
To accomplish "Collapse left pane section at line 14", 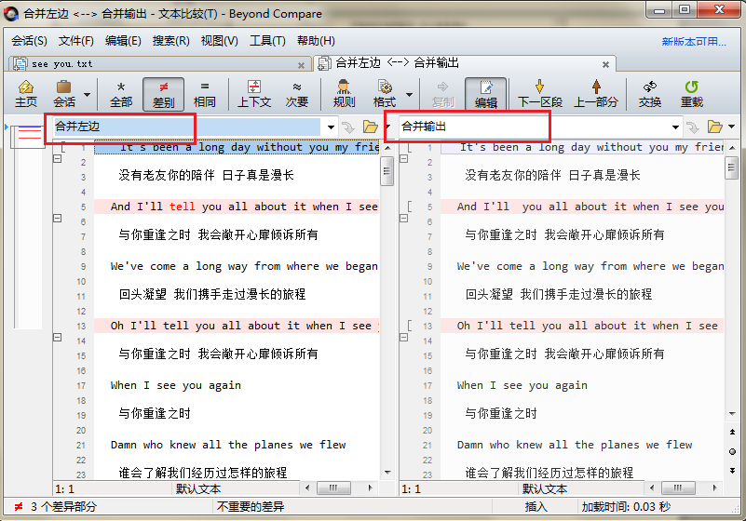I will [x=57, y=337].
